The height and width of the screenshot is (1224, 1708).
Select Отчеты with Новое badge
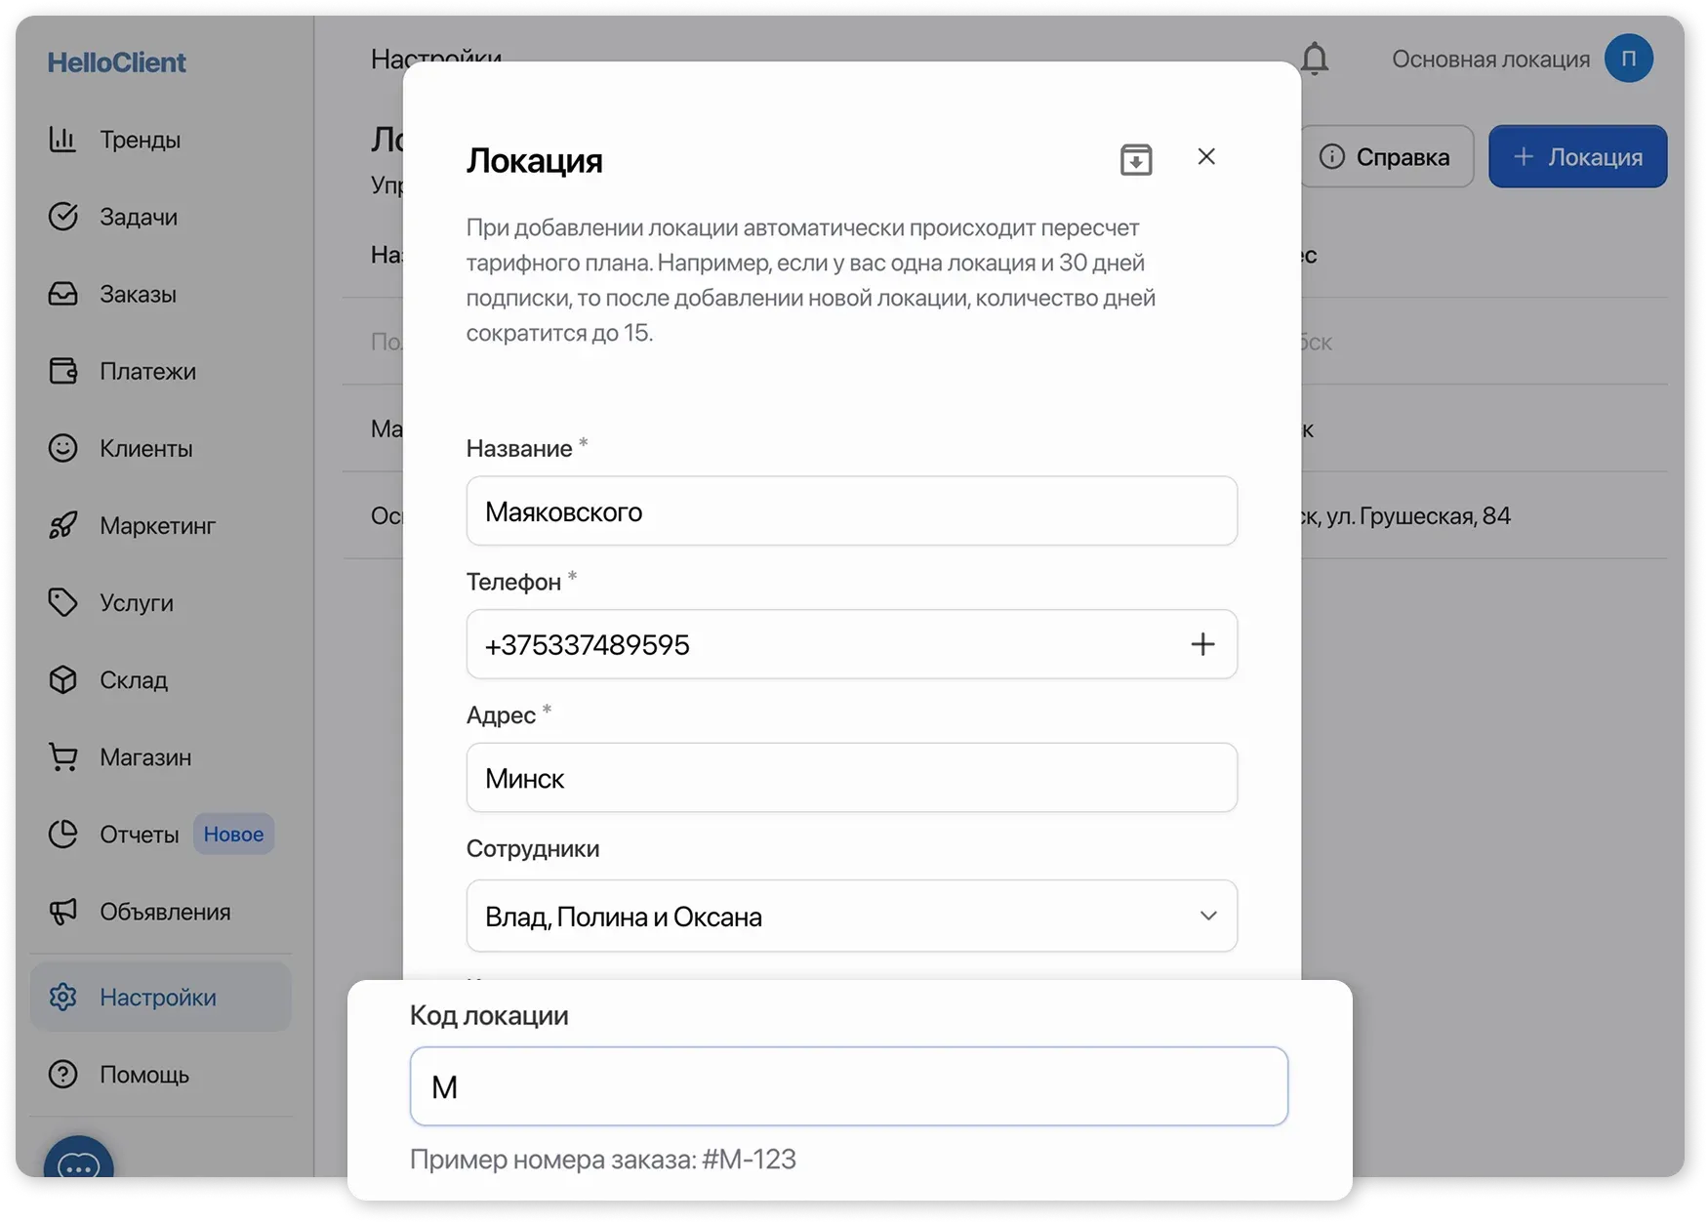140,835
